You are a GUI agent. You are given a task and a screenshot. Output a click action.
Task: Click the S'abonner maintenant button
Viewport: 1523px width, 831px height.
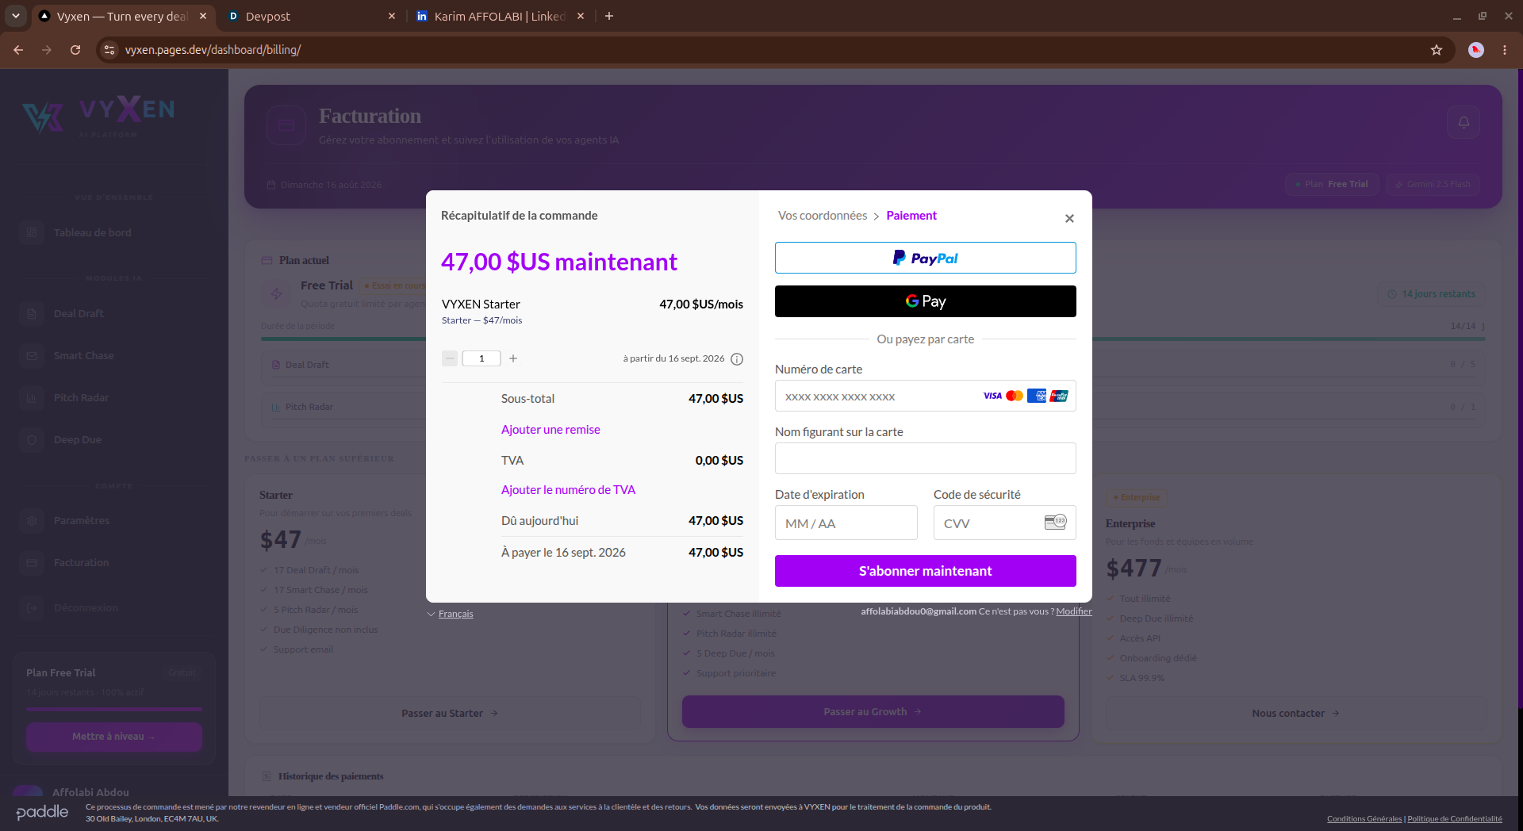[x=925, y=571]
